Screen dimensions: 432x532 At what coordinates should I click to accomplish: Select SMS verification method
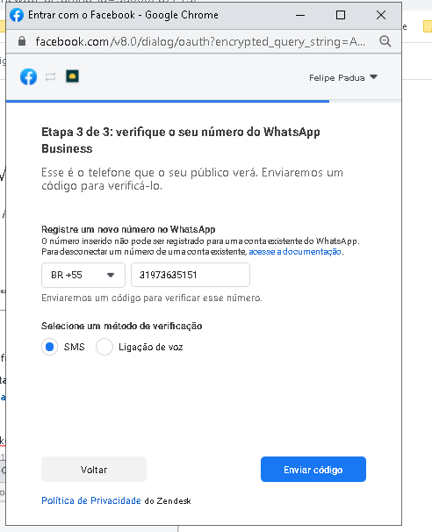tap(49, 347)
